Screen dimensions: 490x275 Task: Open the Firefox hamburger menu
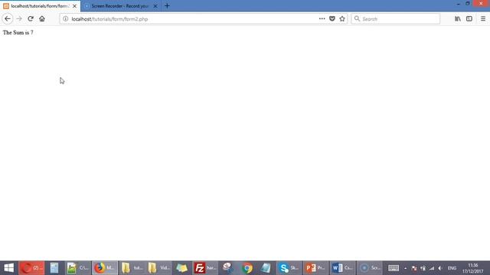click(483, 18)
